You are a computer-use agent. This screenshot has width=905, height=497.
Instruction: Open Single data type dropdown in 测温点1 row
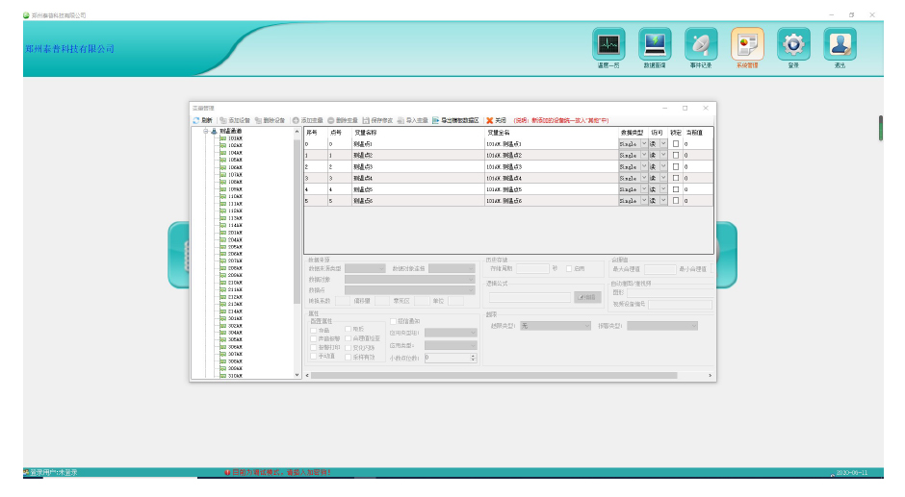[644, 144]
